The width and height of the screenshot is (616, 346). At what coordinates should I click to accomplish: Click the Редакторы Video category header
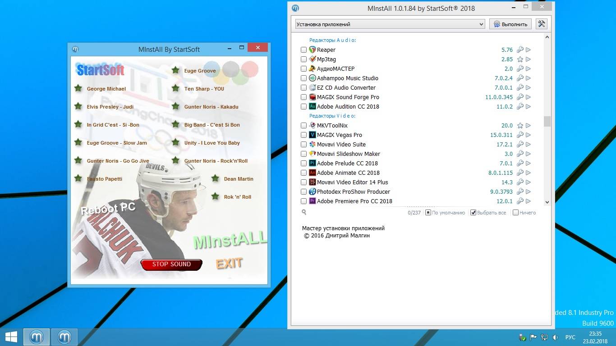pos(331,116)
